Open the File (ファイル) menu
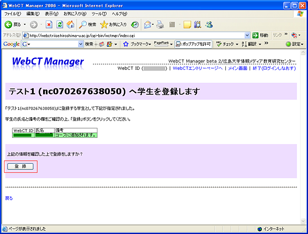 click(x=13, y=14)
